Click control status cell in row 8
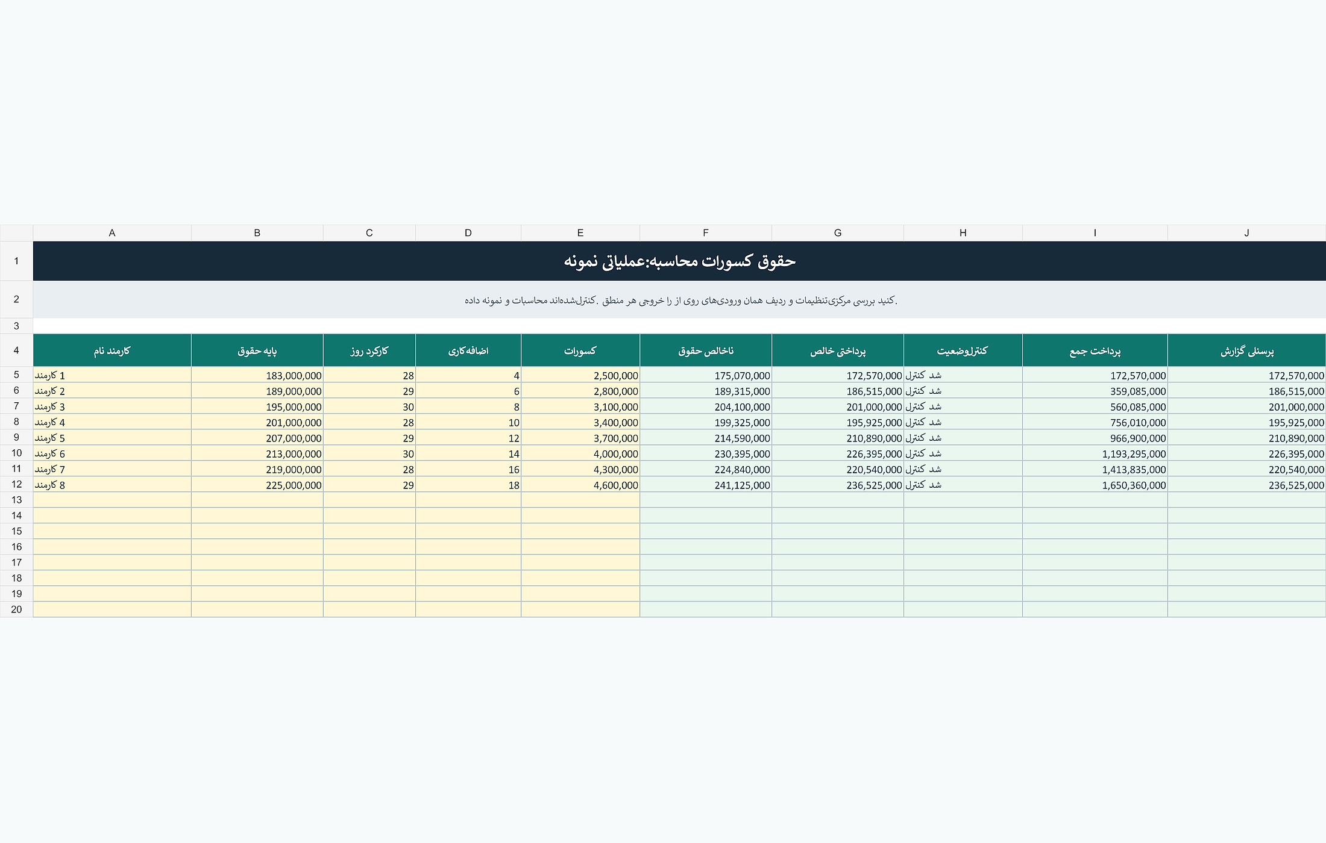This screenshot has width=1326, height=843. (963, 422)
